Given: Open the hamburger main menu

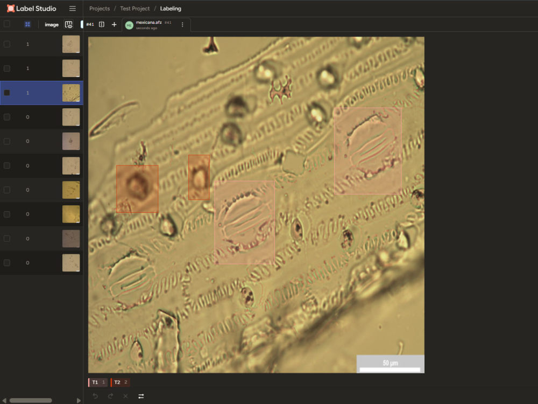Looking at the screenshot, I should pos(73,8).
